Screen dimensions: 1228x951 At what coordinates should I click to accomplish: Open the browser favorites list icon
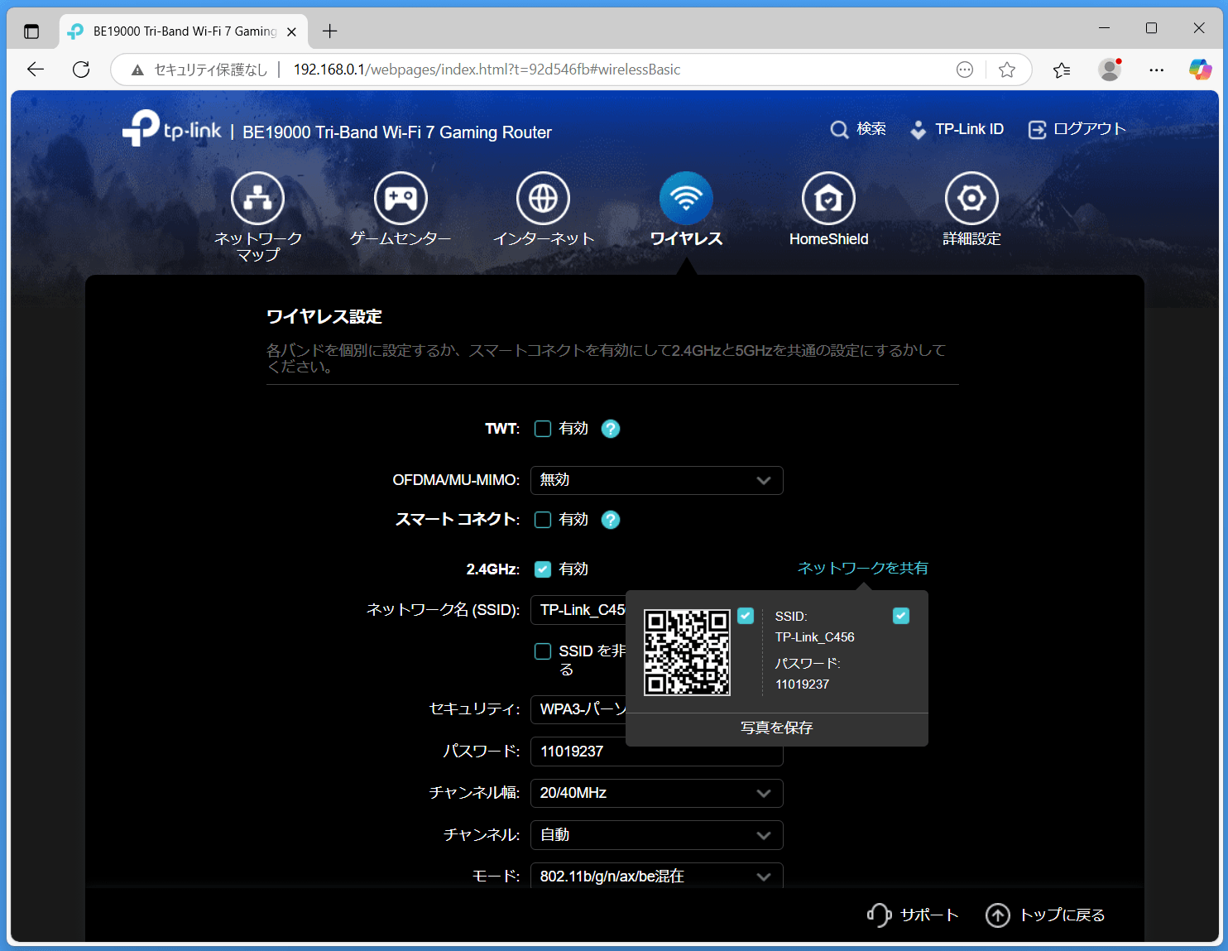[1062, 70]
